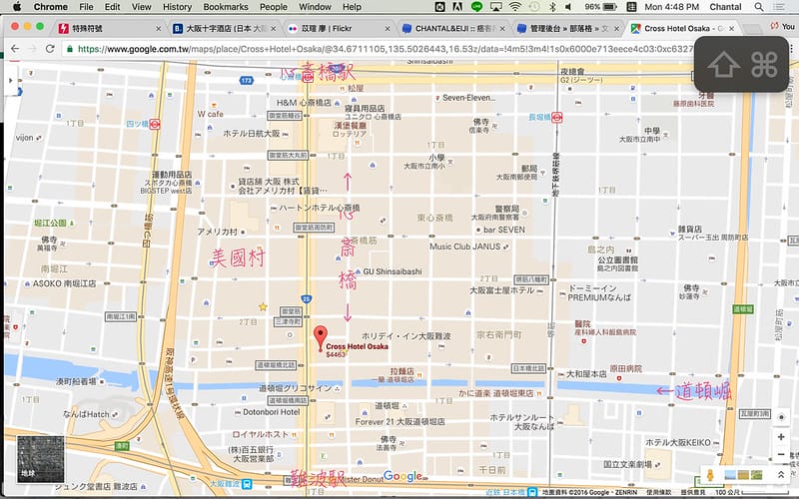Go back with Chrome's back arrow
The width and height of the screenshot is (799, 499).
pos(15,48)
